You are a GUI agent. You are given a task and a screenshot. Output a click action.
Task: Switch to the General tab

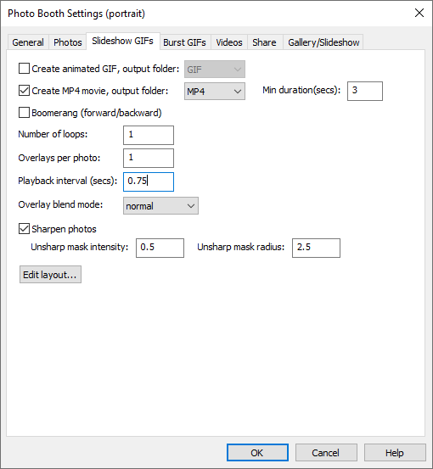28,42
